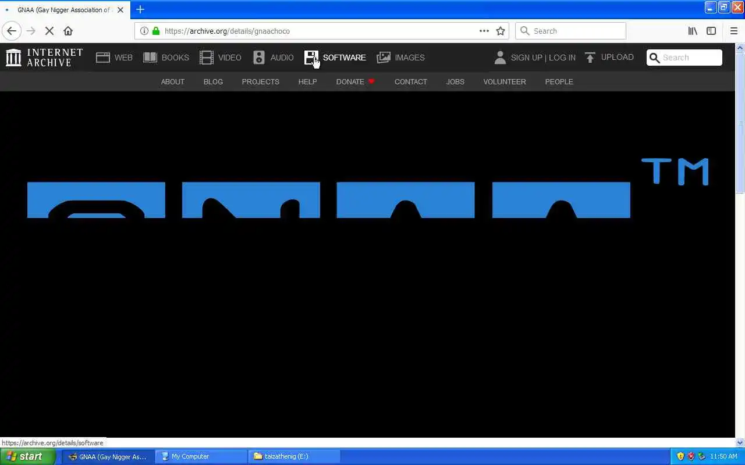
Task: Open the HELP menu link
Action: click(x=307, y=81)
